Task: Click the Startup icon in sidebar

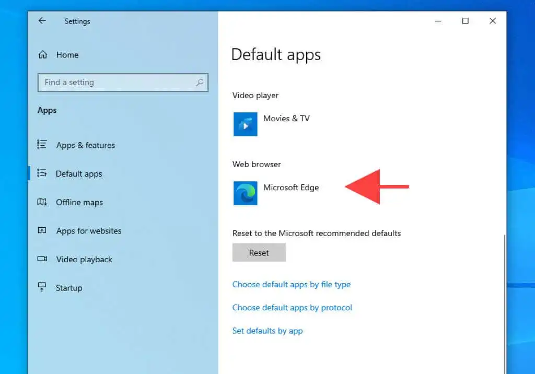Action: click(42, 287)
